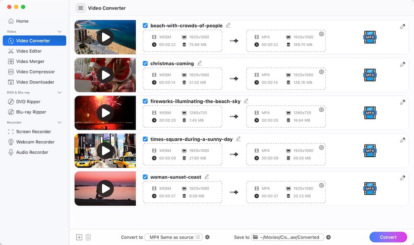Open the hamburger menu beside Video Converter title
The image size is (414, 245).
(x=81, y=8)
